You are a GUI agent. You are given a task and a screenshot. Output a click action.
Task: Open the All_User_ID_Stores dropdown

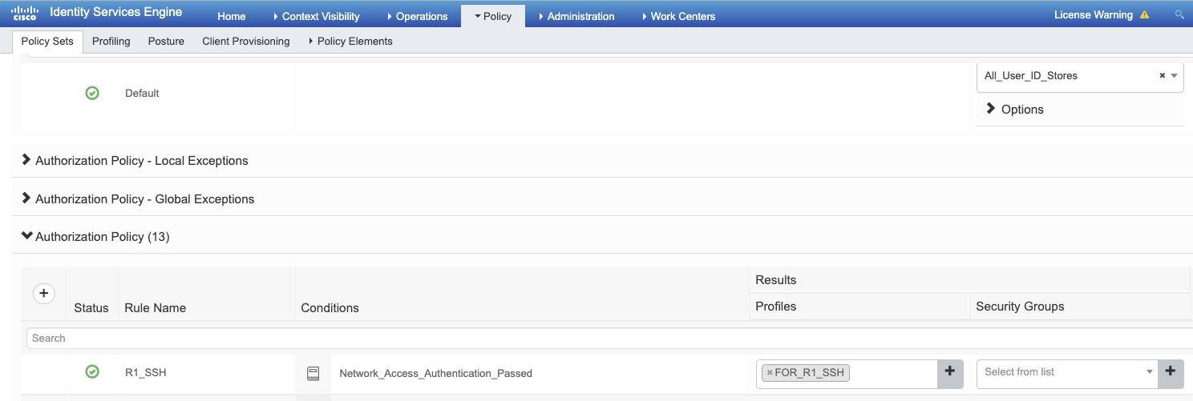(x=1174, y=76)
